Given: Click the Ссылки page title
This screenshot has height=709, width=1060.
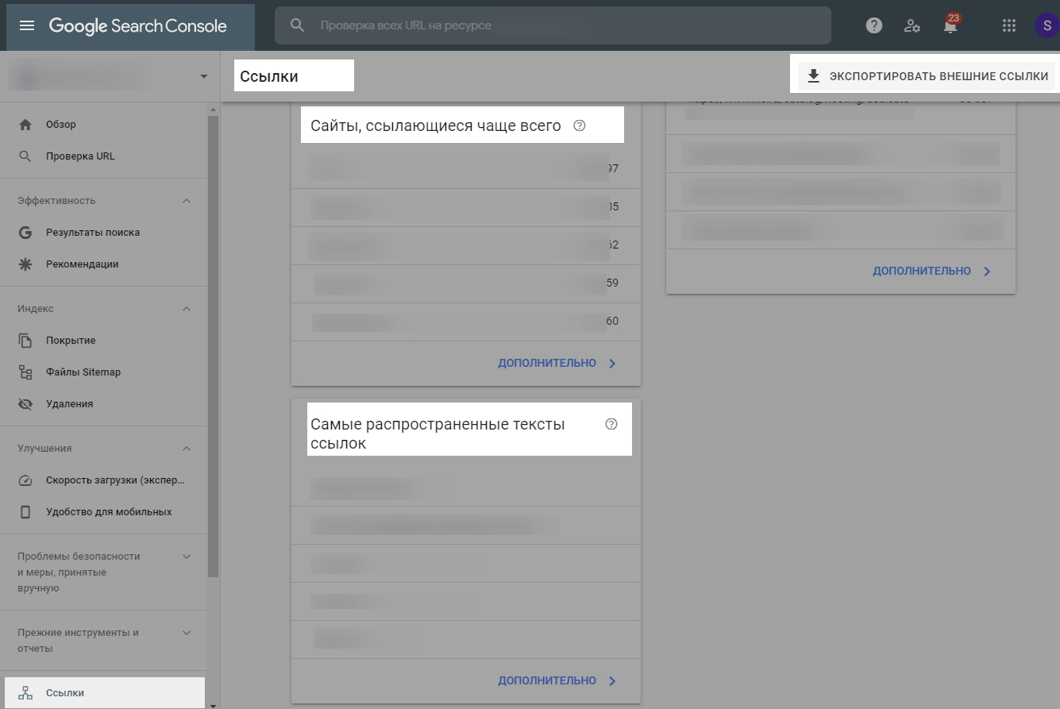Looking at the screenshot, I should click(269, 76).
